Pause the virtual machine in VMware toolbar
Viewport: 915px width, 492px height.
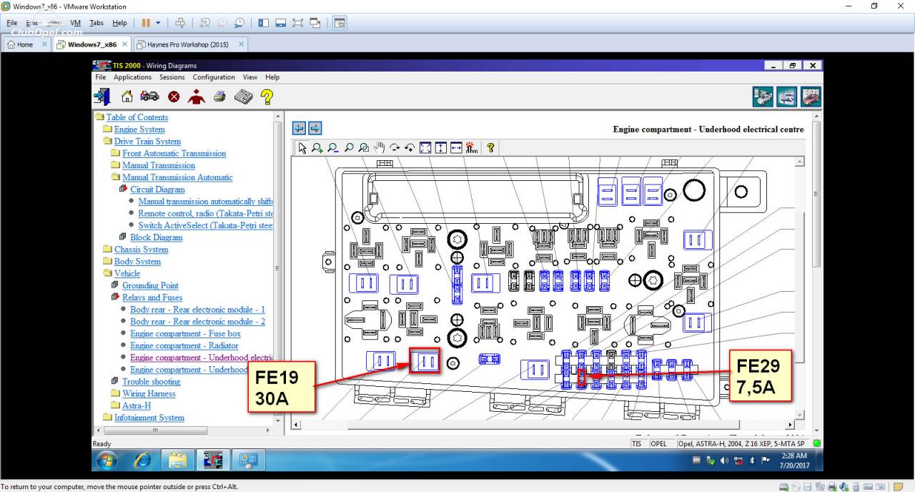pyautogui.click(x=146, y=23)
